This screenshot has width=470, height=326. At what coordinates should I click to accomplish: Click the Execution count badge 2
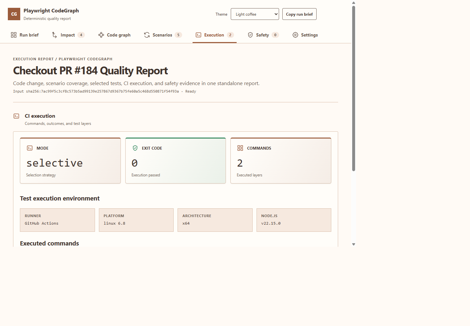[x=230, y=35]
